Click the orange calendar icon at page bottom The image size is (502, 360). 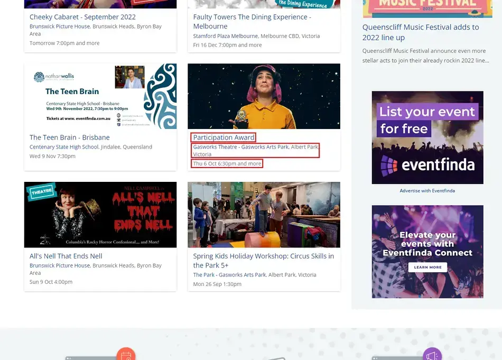coord(126,354)
